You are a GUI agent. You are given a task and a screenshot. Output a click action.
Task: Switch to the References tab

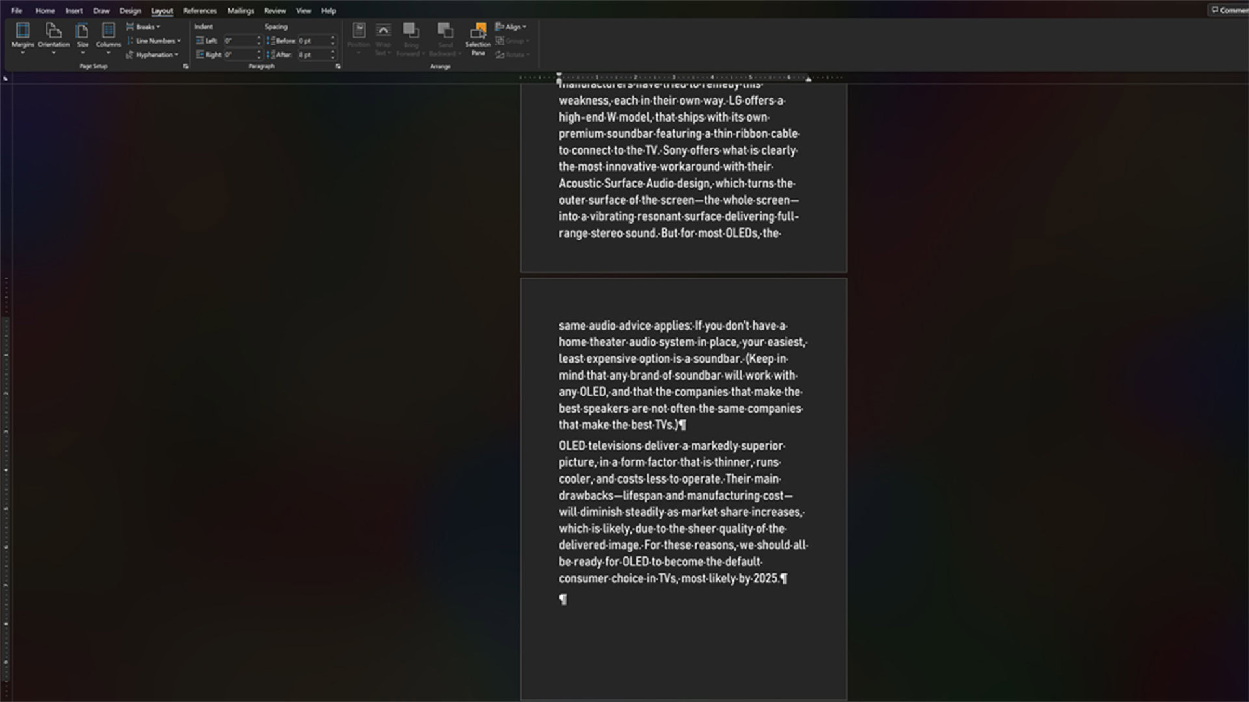(x=200, y=10)
